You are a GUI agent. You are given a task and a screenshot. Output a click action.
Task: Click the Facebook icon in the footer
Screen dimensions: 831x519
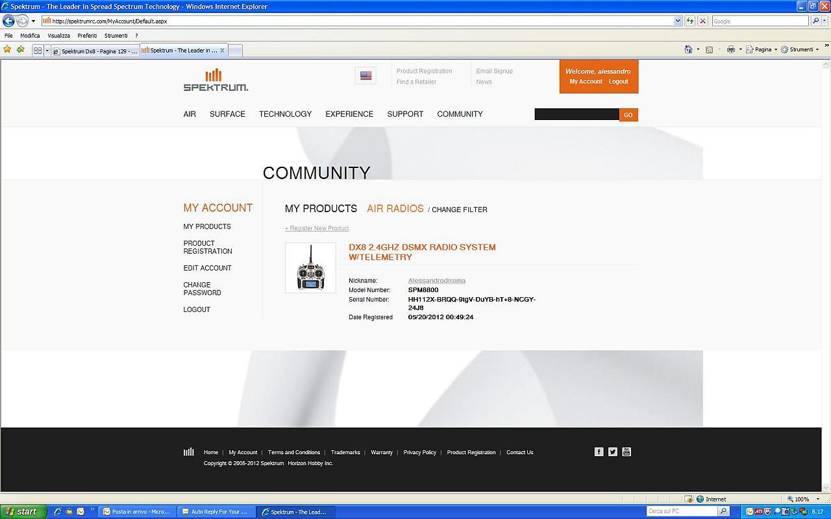(599, 452)
